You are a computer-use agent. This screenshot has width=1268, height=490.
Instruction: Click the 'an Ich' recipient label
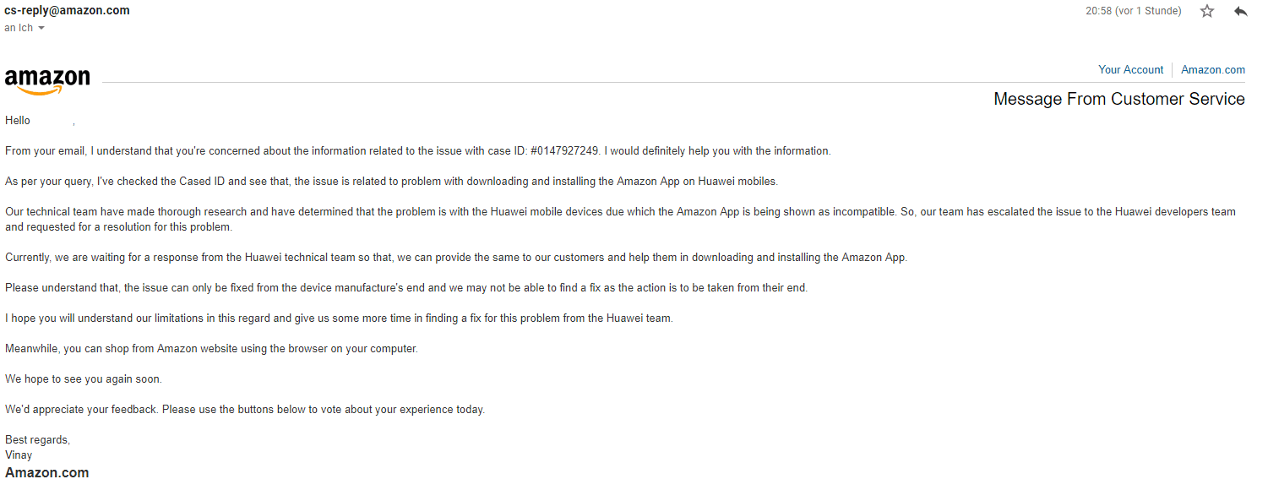click(19, 28)
